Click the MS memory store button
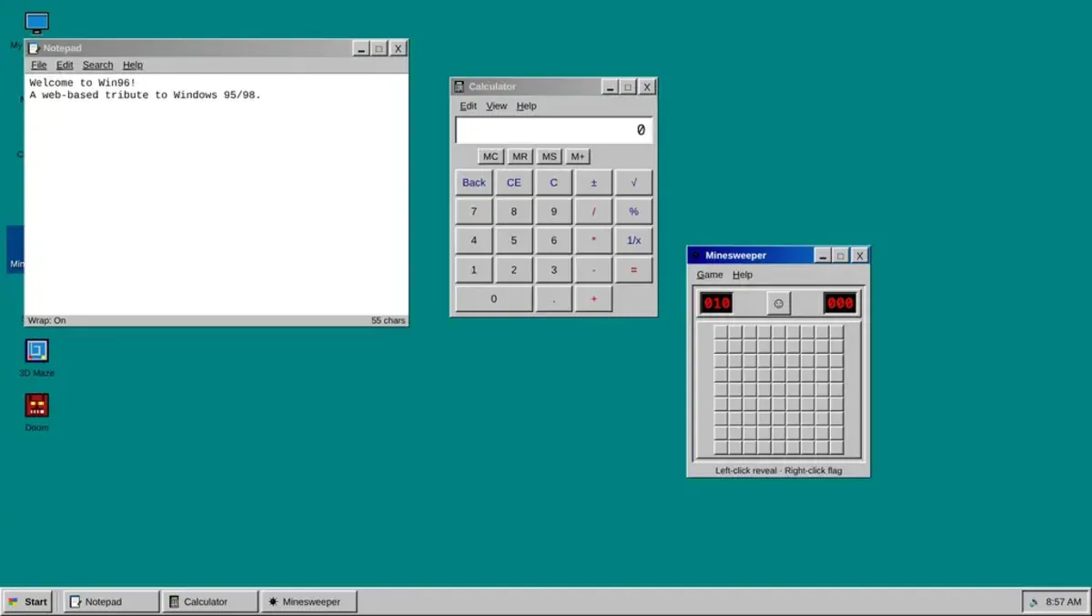Screen dimensions: 1092x616 tap(549, 157)
